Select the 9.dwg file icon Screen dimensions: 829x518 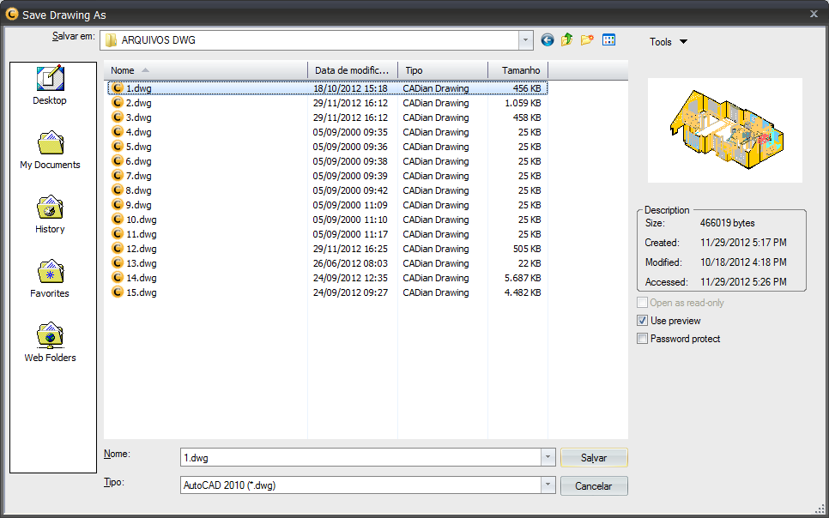[x=118, y=205]
